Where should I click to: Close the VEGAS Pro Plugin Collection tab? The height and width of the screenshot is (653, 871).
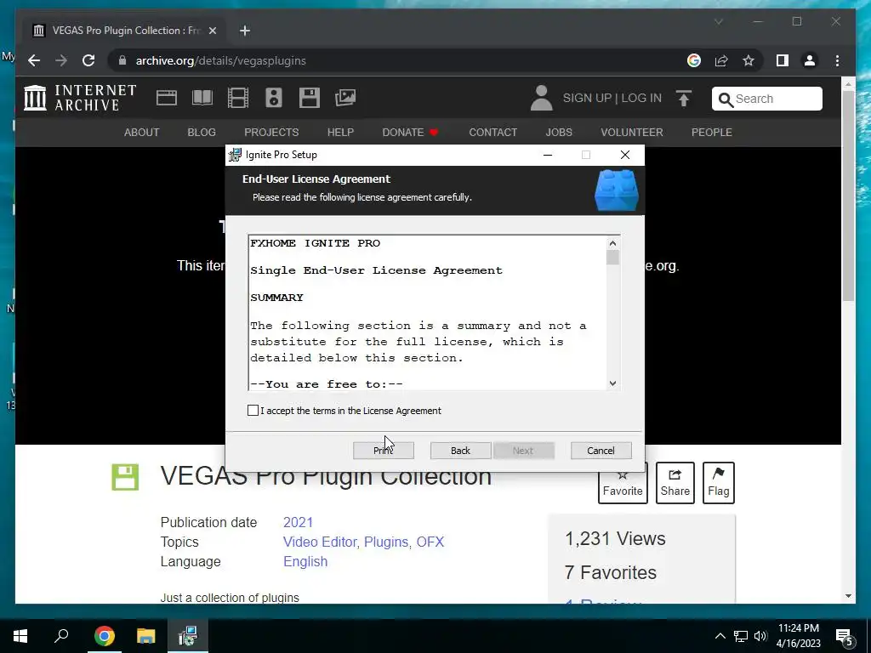click(x=212, y=31)
